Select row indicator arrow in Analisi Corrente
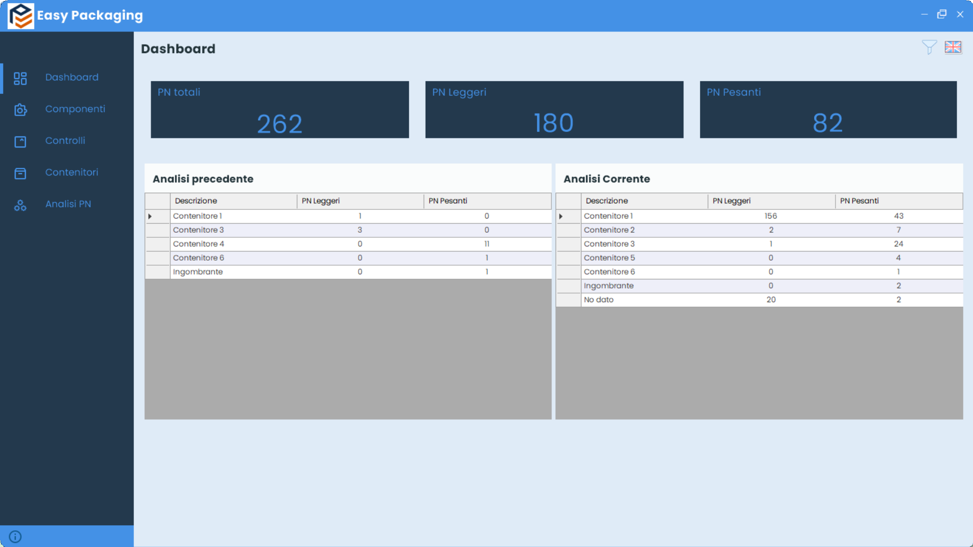The width and height of the screenshot is (973, 547). point(561,216)
